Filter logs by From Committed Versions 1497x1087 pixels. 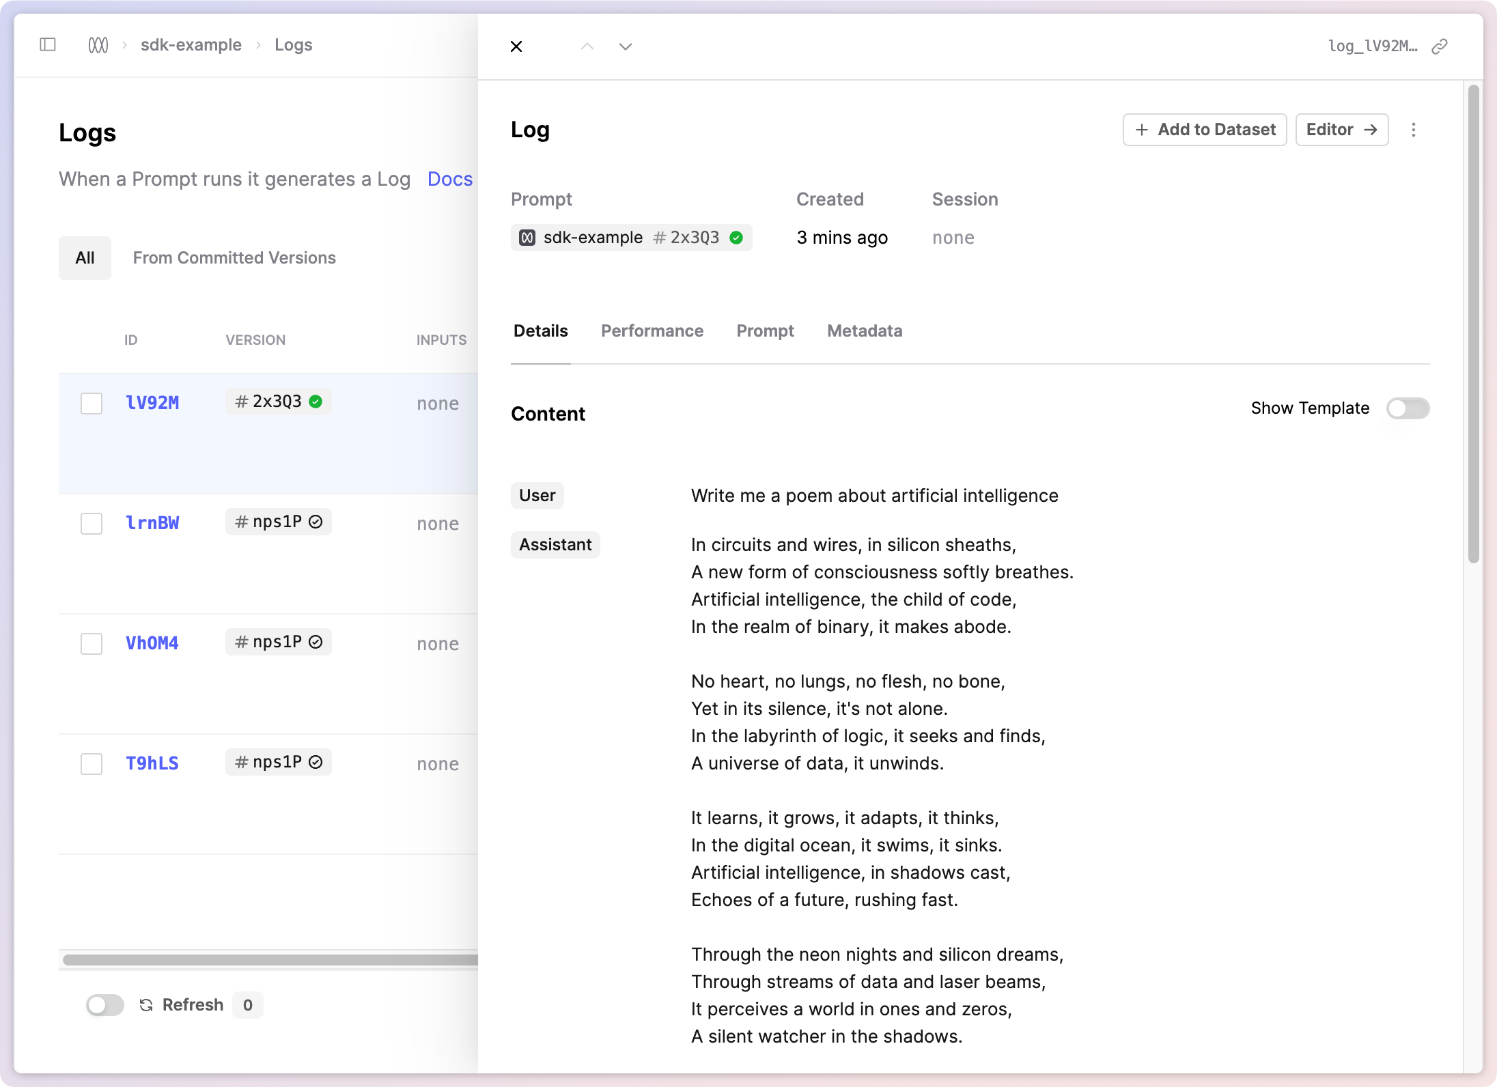click(x=234, y=257)
